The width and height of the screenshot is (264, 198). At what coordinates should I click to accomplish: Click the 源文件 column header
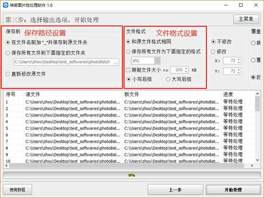(x=33, y=95)
